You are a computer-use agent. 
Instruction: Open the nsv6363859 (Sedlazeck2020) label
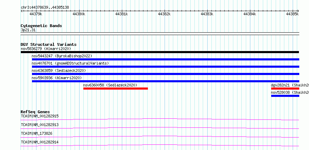click(x=59, y=70)
